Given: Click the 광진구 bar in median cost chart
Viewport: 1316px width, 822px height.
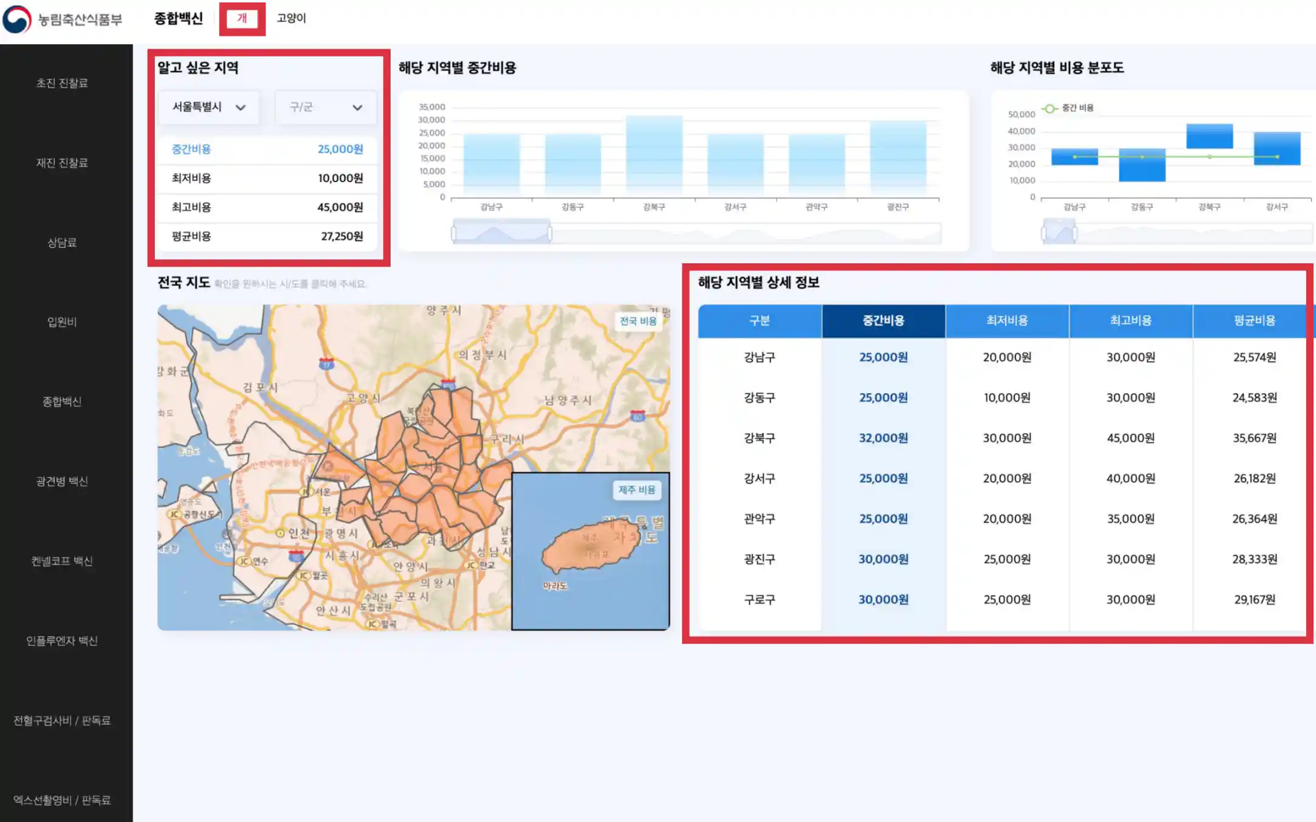Looking at the screenshot, I should pyautogui.click(x=898, y=159).
